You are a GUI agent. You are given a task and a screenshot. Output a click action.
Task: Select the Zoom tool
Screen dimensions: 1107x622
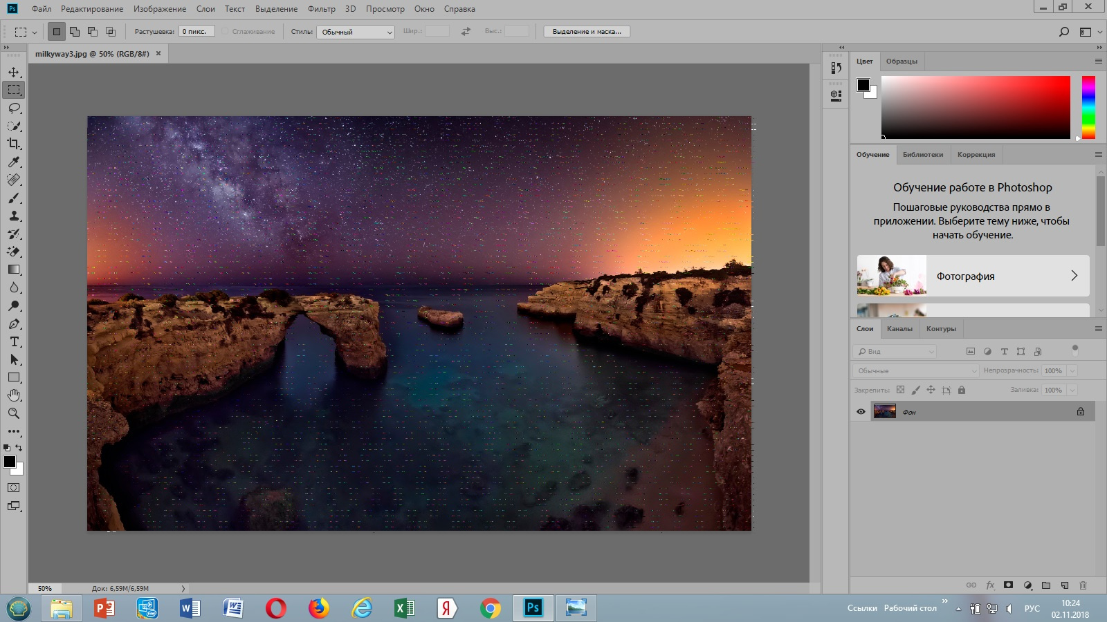(x=14, y=413)
